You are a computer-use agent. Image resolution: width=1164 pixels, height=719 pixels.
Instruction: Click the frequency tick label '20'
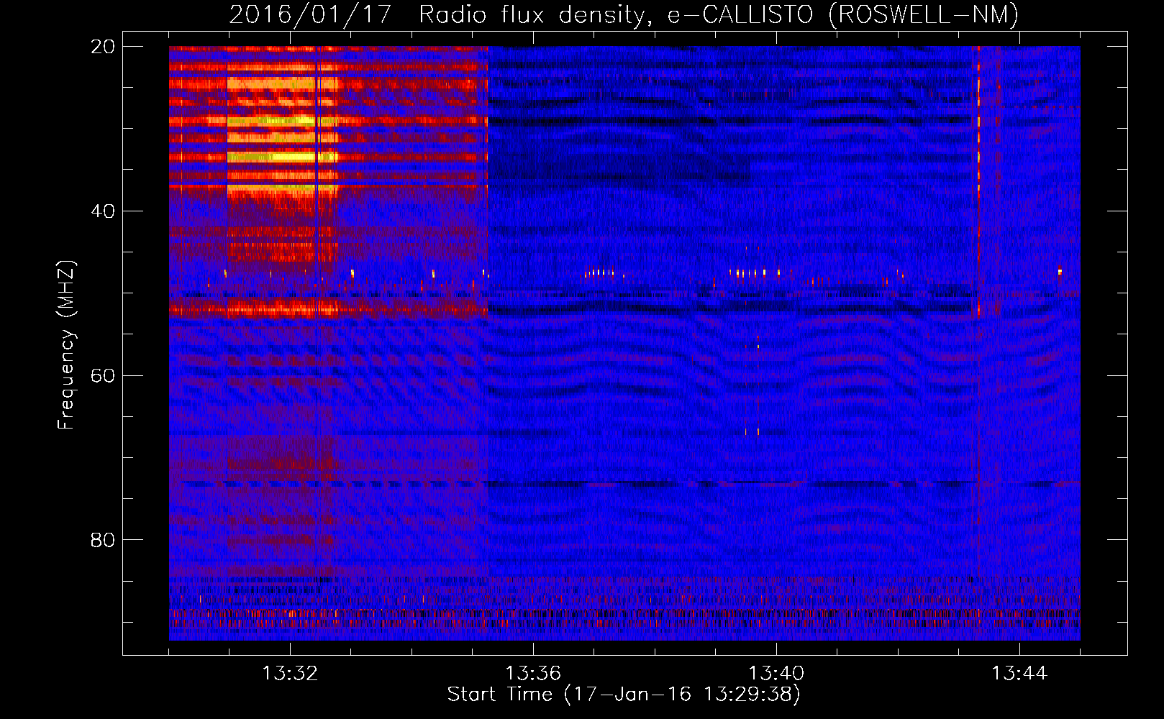click(x=103, y=47)
